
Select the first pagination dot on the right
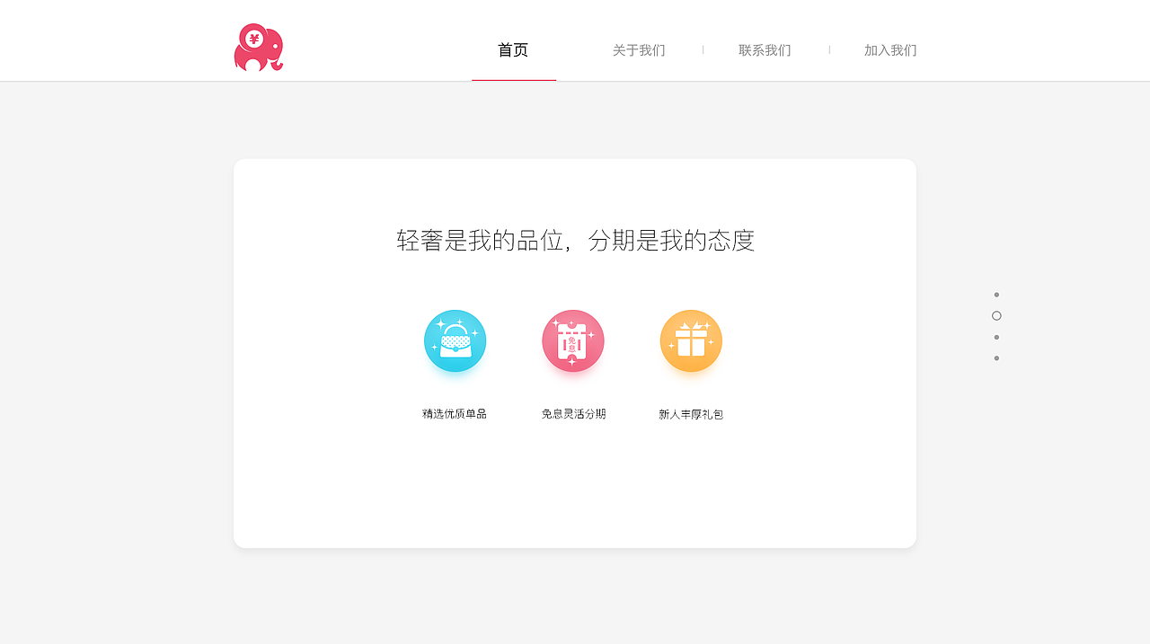[x=996, y=294]
